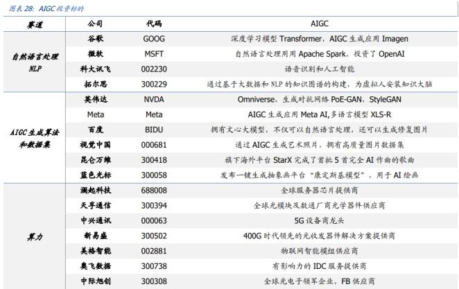The image size is (459, 289).
Task: Click the 'AIGC 生成算法和数据集' category cell
Action: 35,139
